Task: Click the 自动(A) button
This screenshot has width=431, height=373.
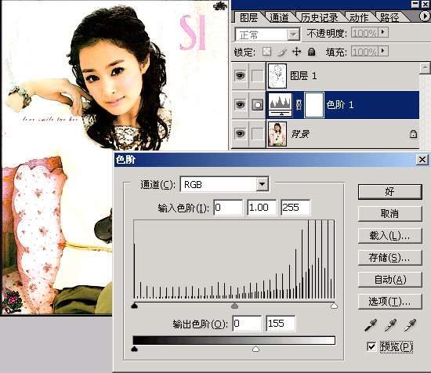Action: [x=389, y=280]
